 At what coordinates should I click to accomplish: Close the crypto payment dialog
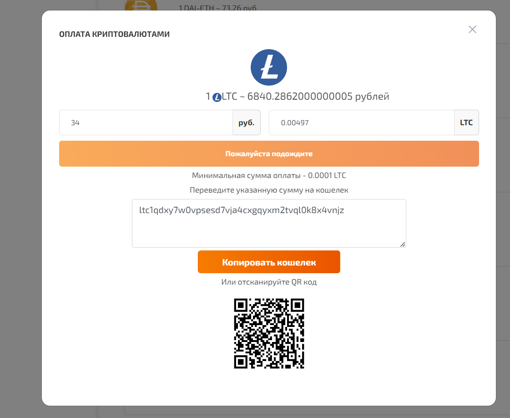[472, 30]
